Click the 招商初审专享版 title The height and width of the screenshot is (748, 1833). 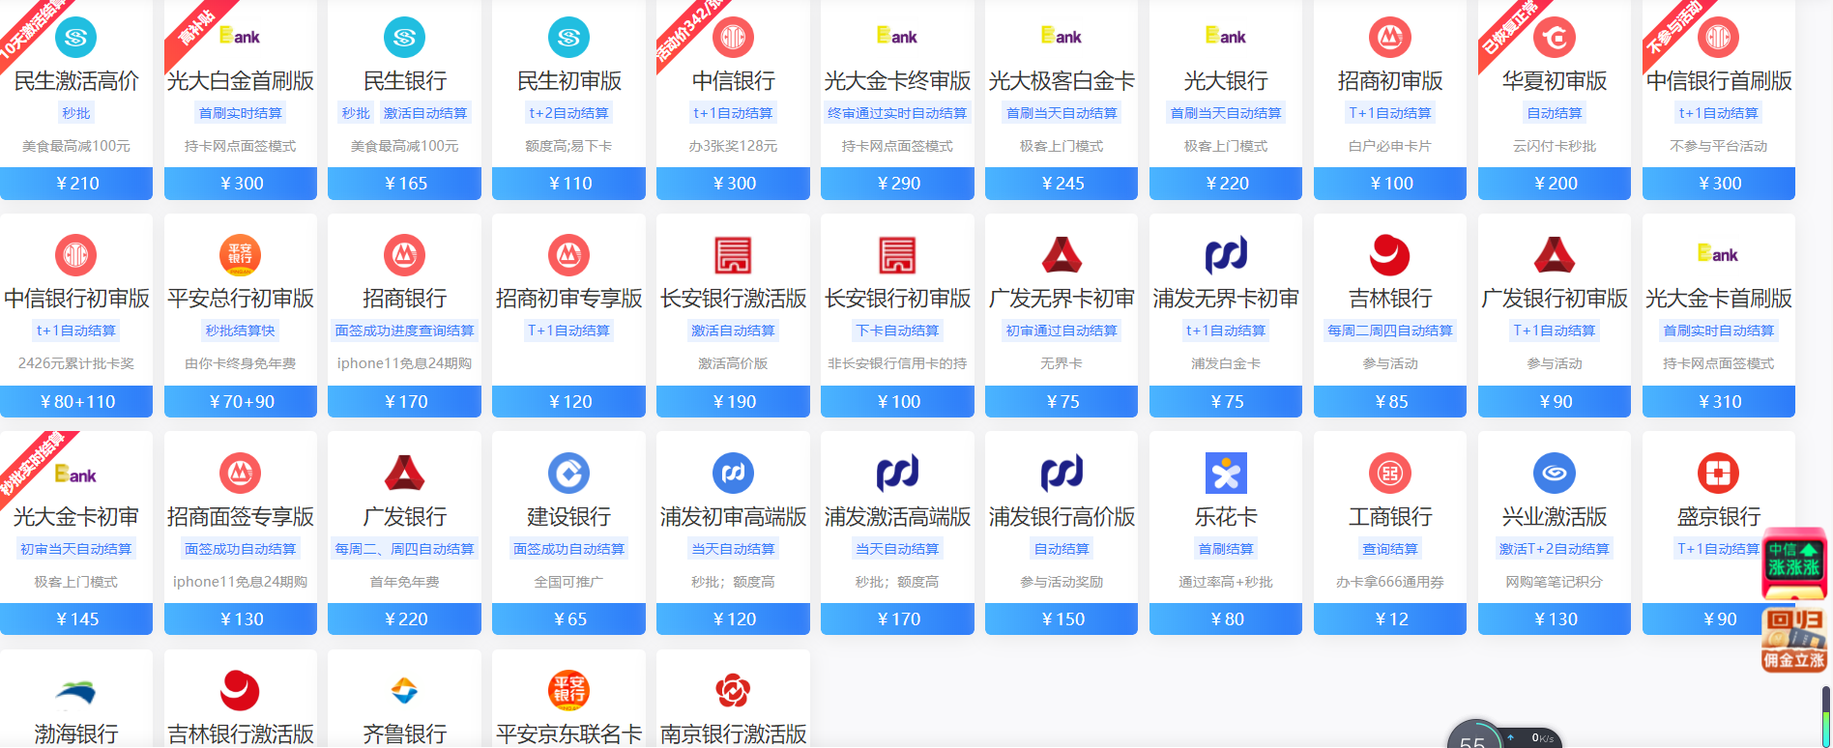[x=568, y=299]
